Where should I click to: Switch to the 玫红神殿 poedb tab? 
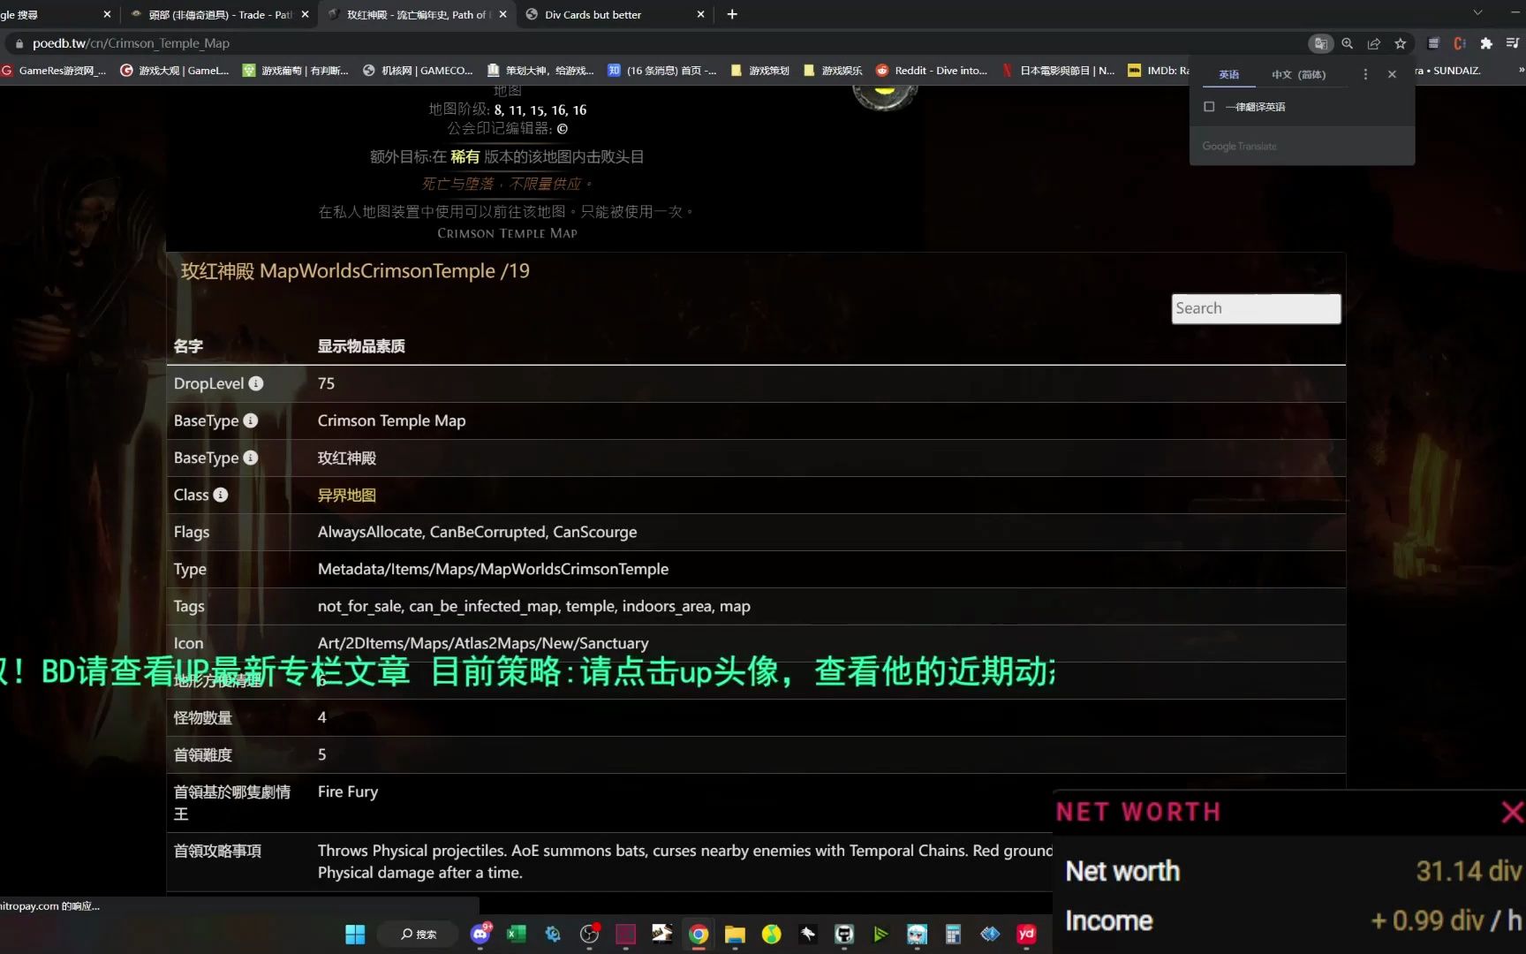point(415,14)
